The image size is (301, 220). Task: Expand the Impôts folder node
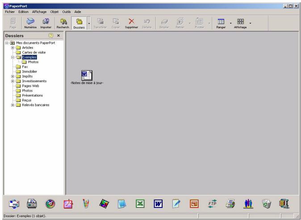[x=13, y=76]
